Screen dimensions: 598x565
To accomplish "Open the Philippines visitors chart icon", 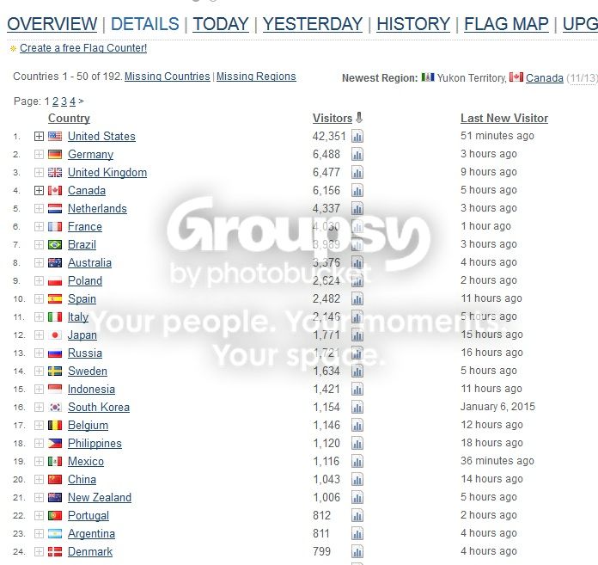I will tap(357, 443).
